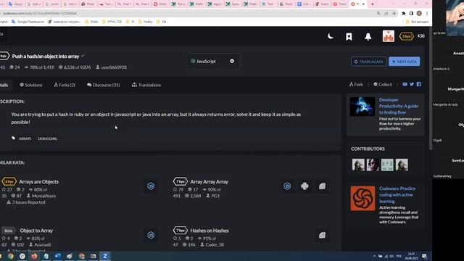Screen dimensions: 464x261
Task: Open the HTML, CSS bookmarks folder
Action: point(112,22)
